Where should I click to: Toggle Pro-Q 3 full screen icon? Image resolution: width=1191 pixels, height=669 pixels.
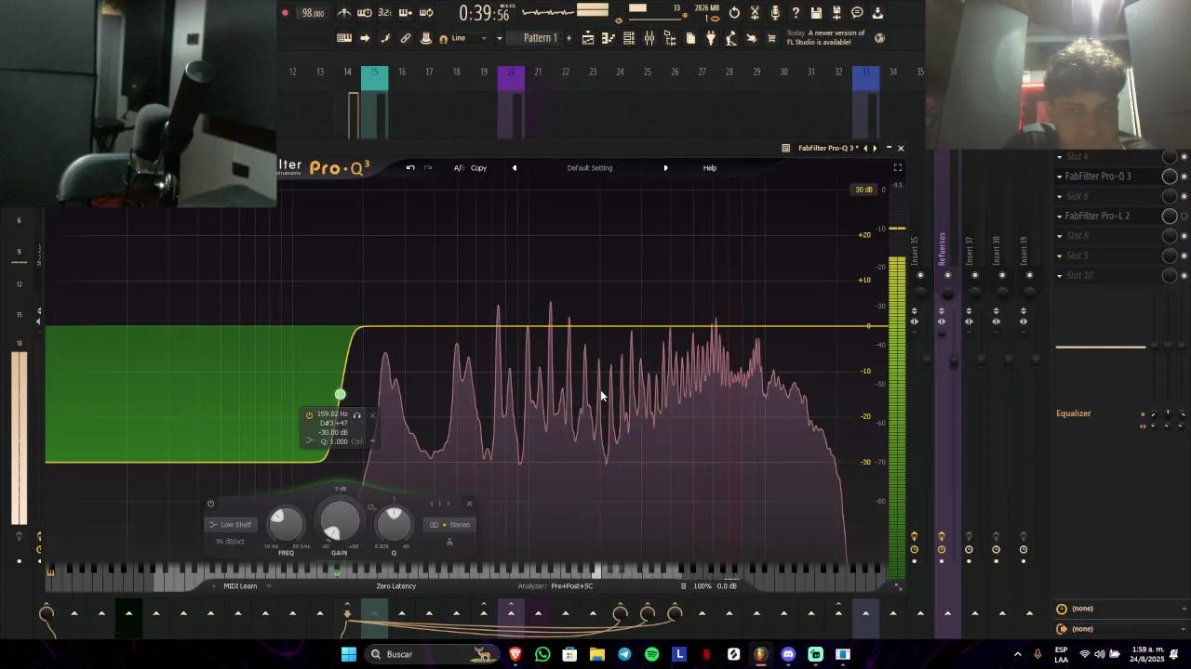[898, 167]
